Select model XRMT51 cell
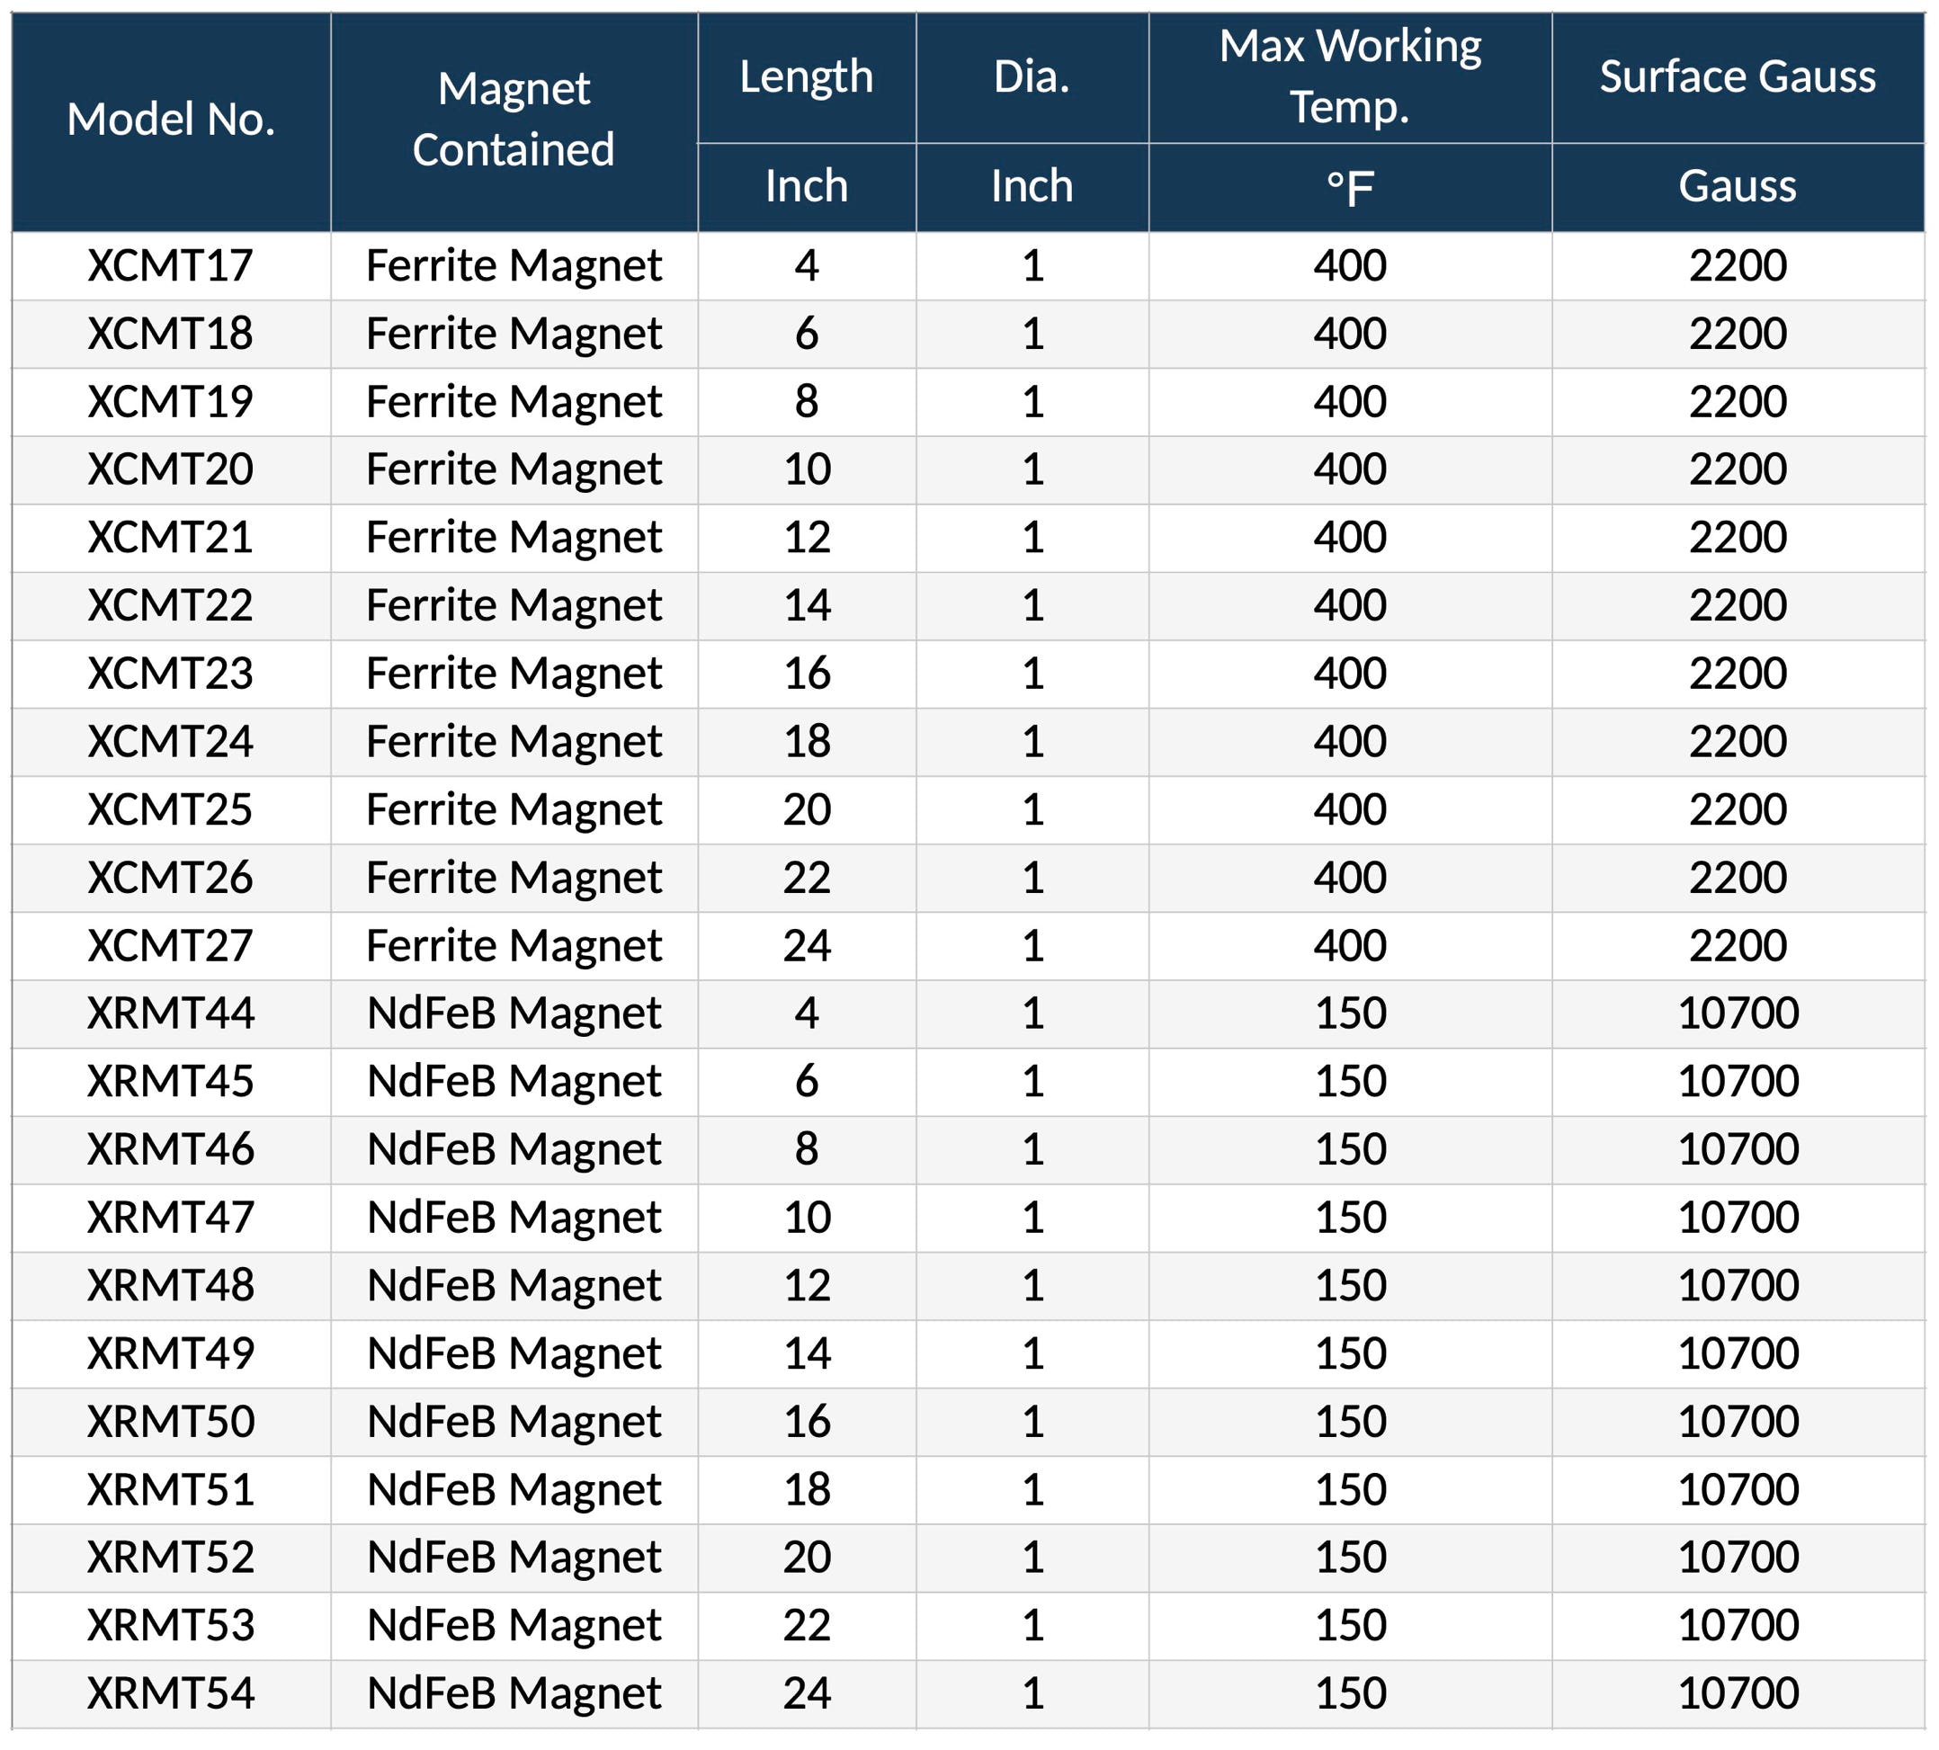 (171, 1490)
